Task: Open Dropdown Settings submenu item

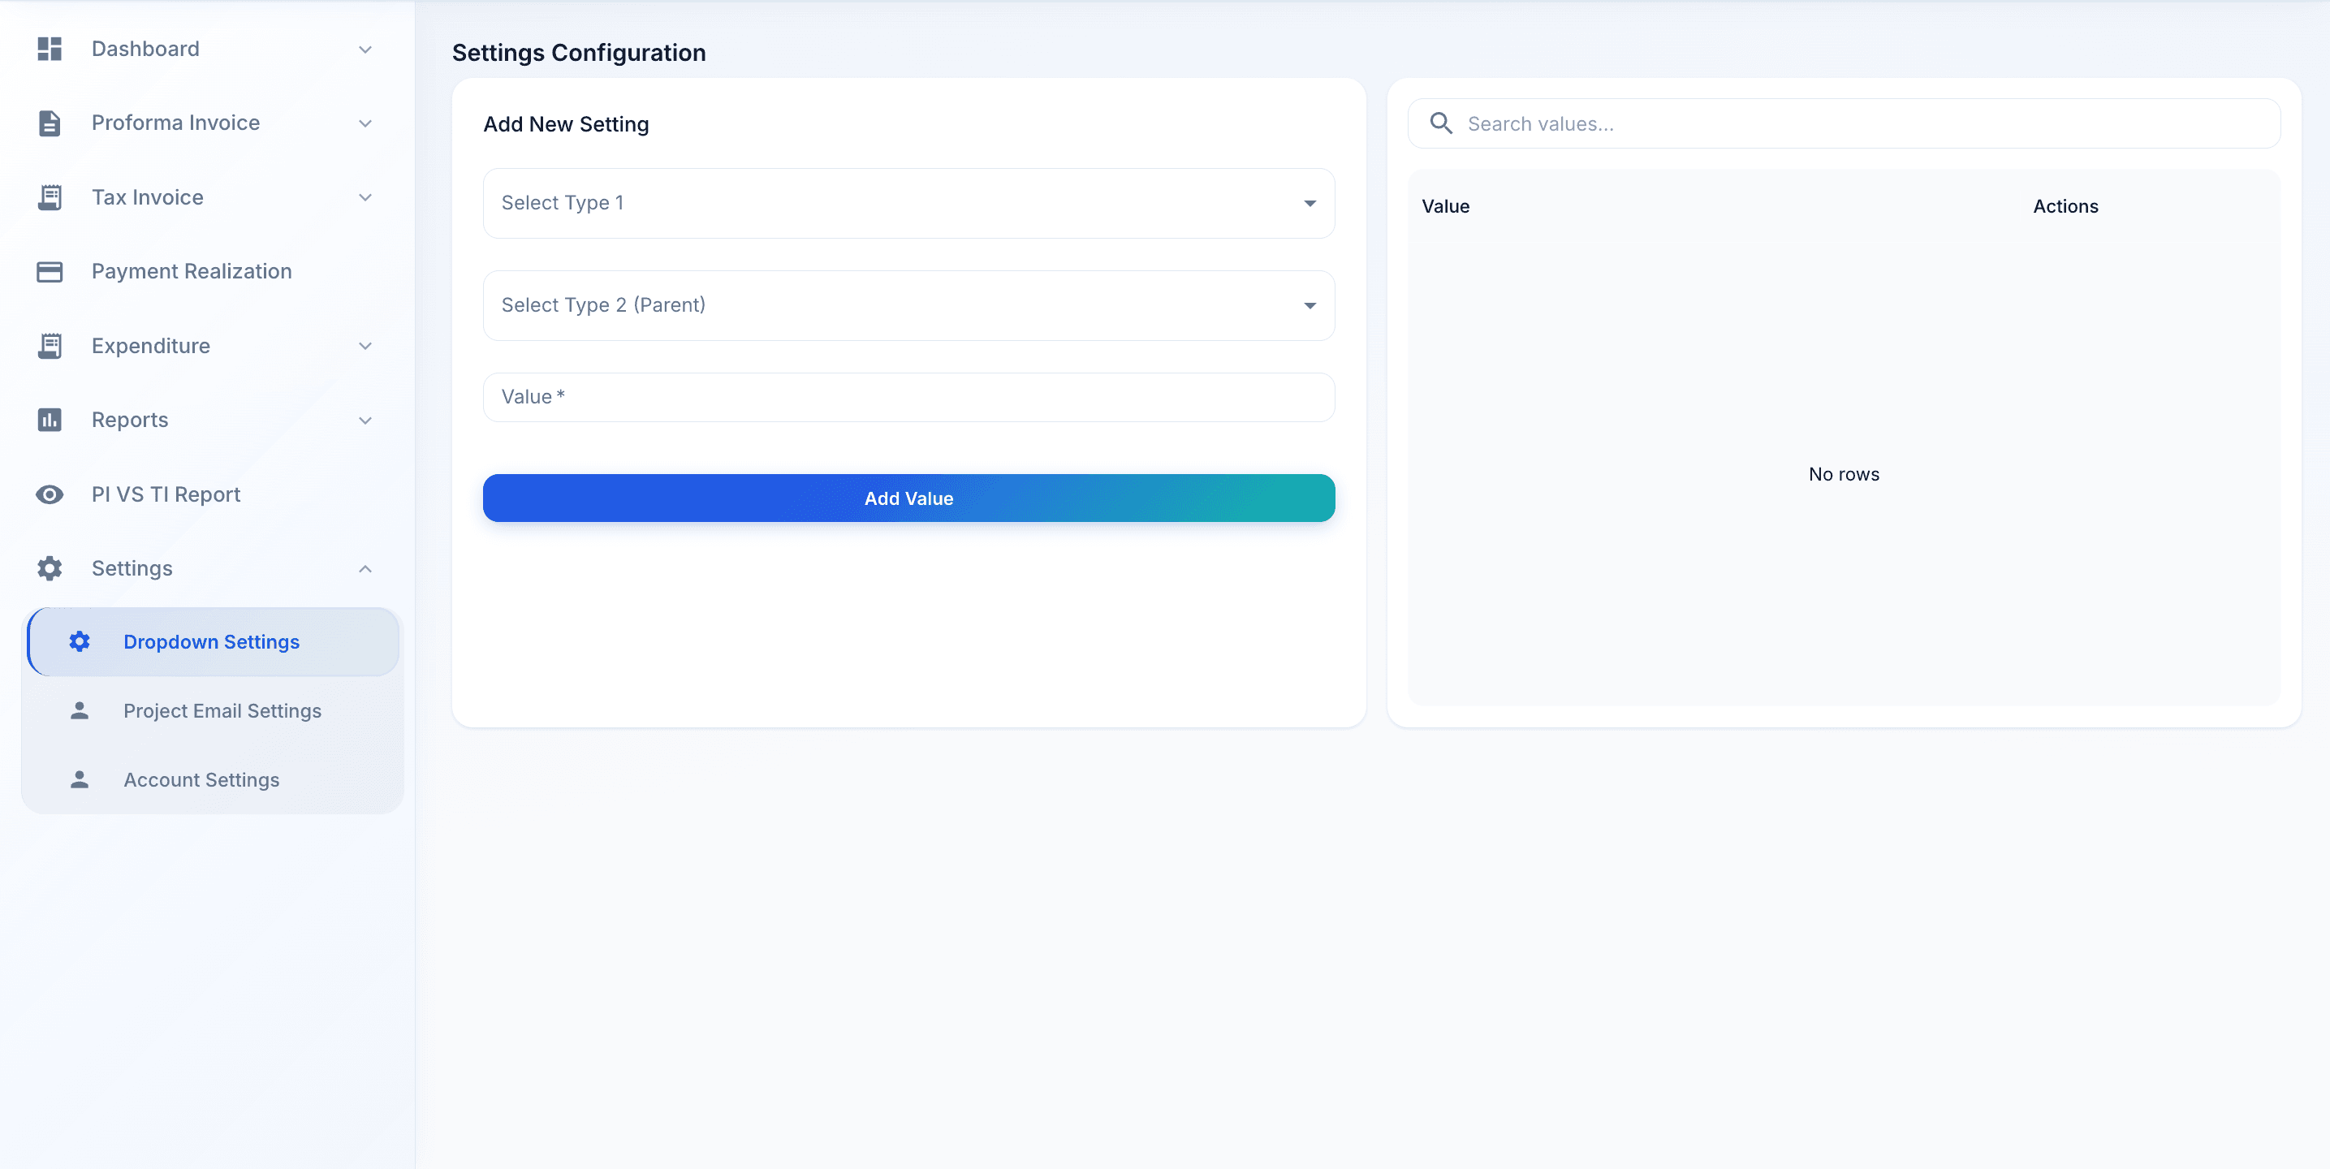Action: click(214, 641)
